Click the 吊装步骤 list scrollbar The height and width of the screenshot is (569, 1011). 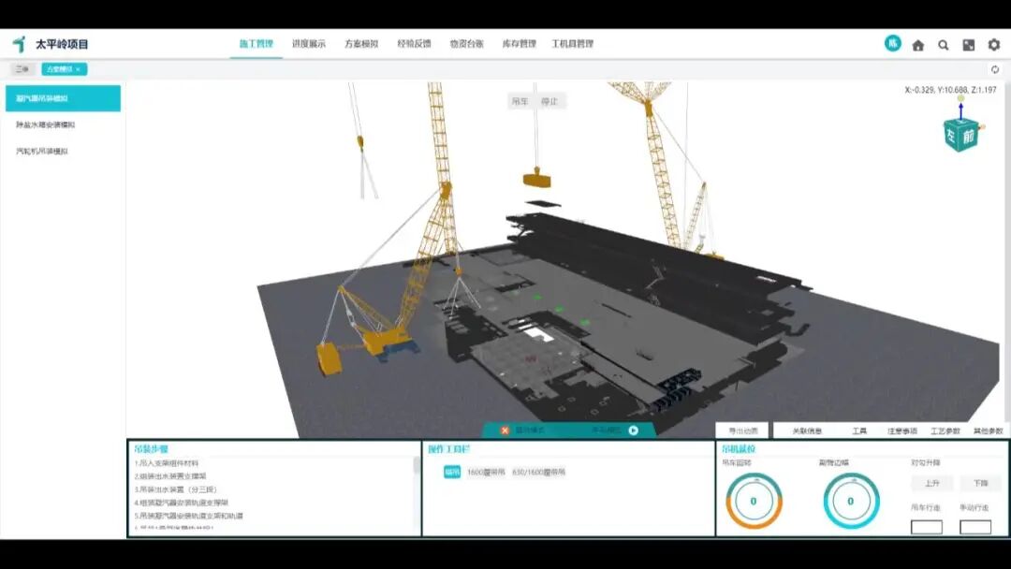tap(417, 465)
